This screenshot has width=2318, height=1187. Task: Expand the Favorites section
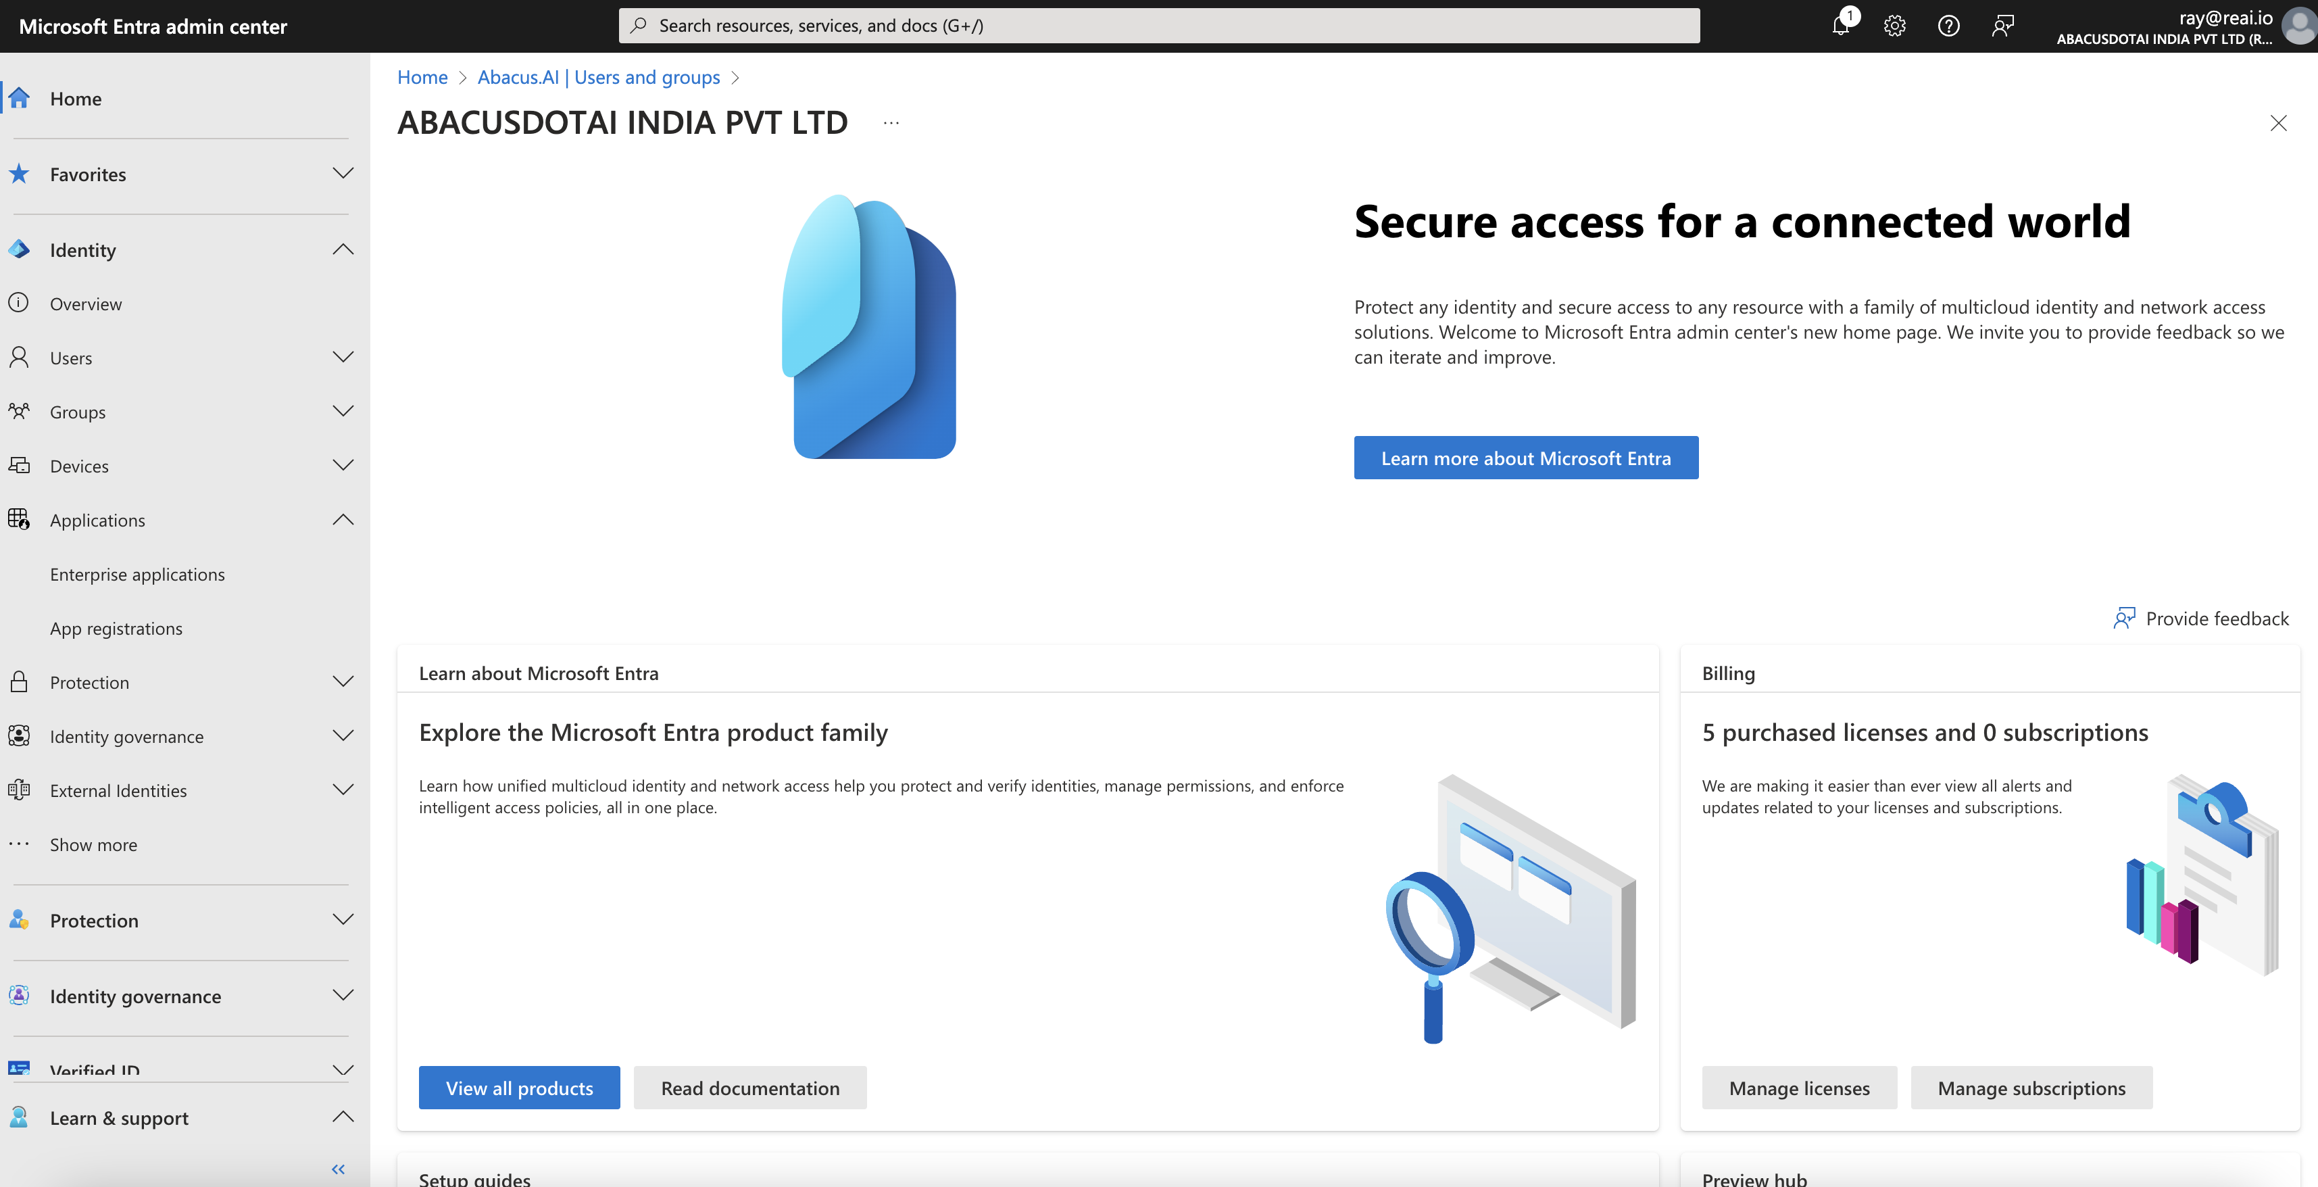(343, 174)
